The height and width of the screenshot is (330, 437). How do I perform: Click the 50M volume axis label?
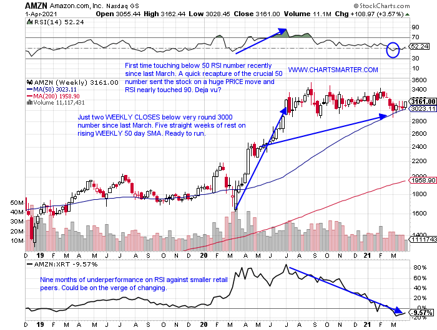pos(17,203)
